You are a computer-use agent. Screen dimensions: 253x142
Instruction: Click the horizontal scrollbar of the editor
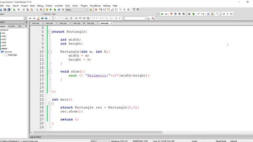pos(98,133)
